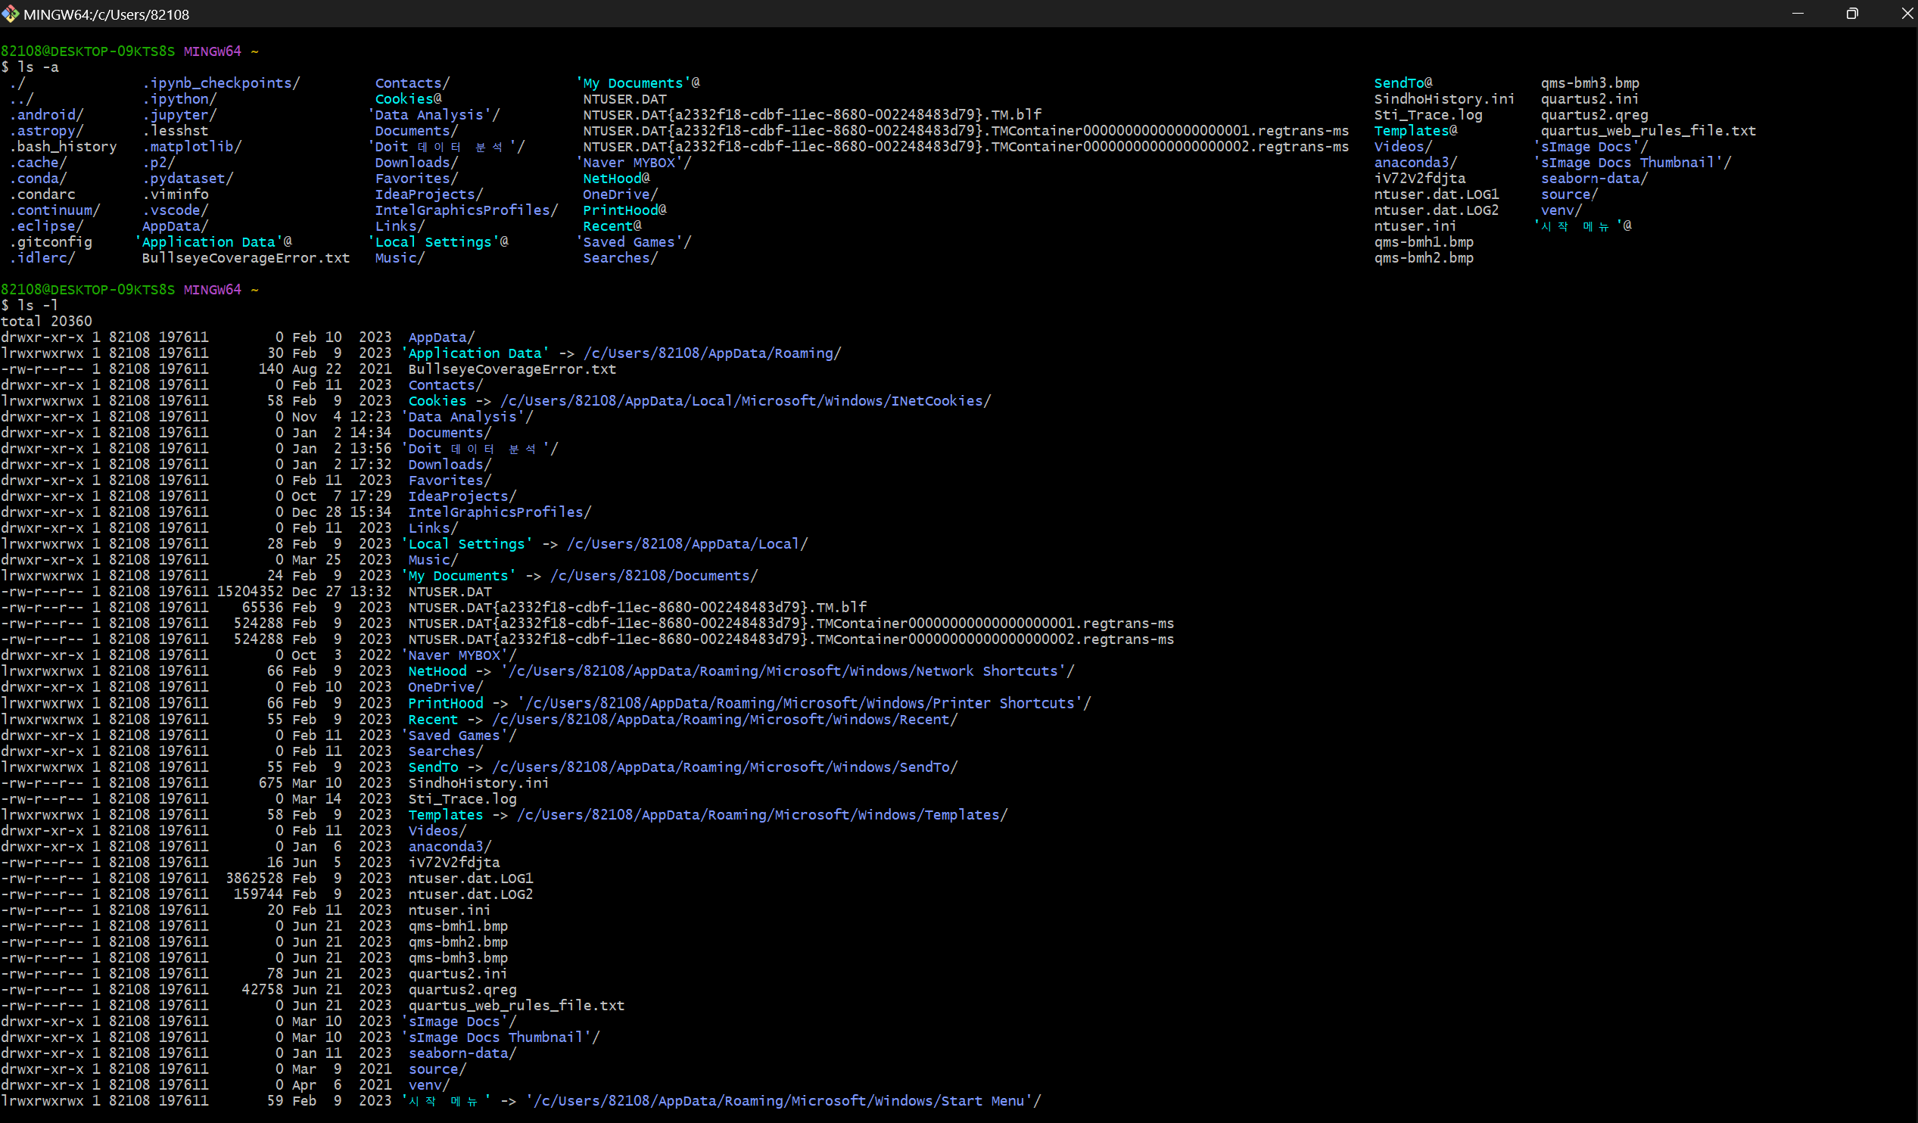Click .ipynb_checkpoints/ directory name

tap(221, 83)
